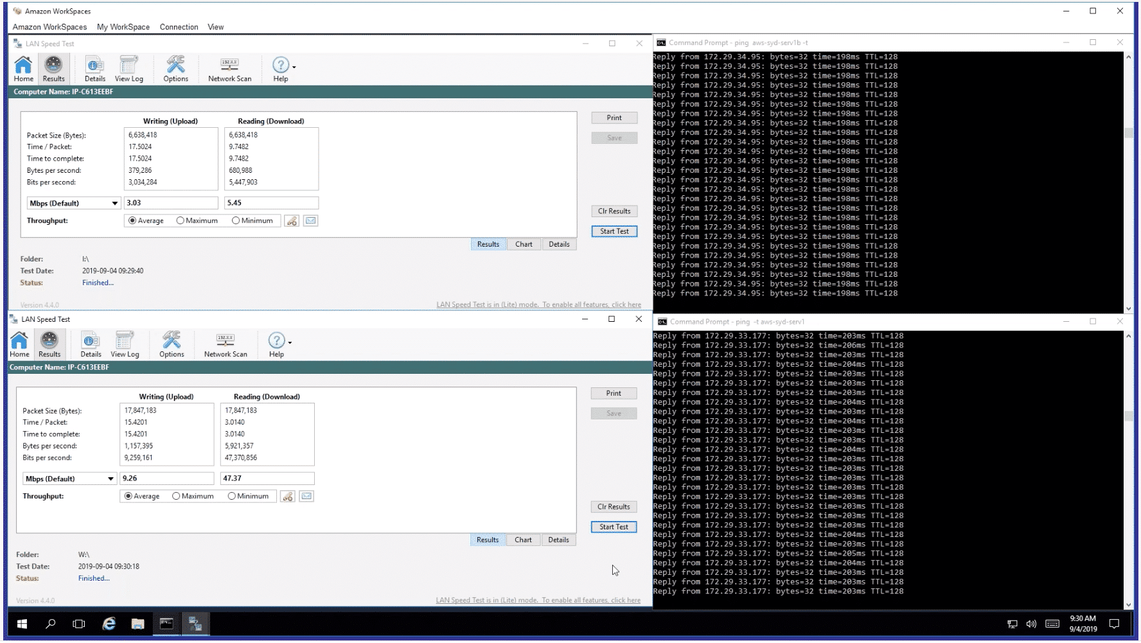1141x643 pixels.
Task: Click Clr Results button in upper window
Action: coord(614,211)
